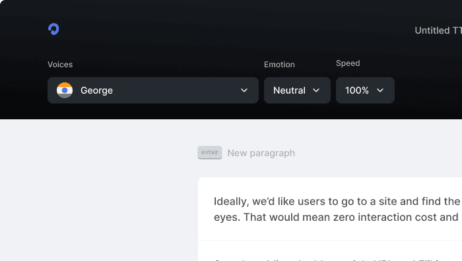Open the Neutral emotion dropdown
Image resolution: width=462 pixels, height=261 pixels.
pos(297,90)
